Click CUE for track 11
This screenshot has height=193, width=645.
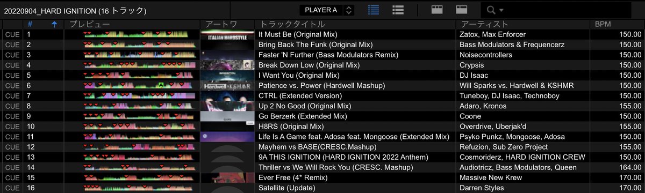click(12, 137)
